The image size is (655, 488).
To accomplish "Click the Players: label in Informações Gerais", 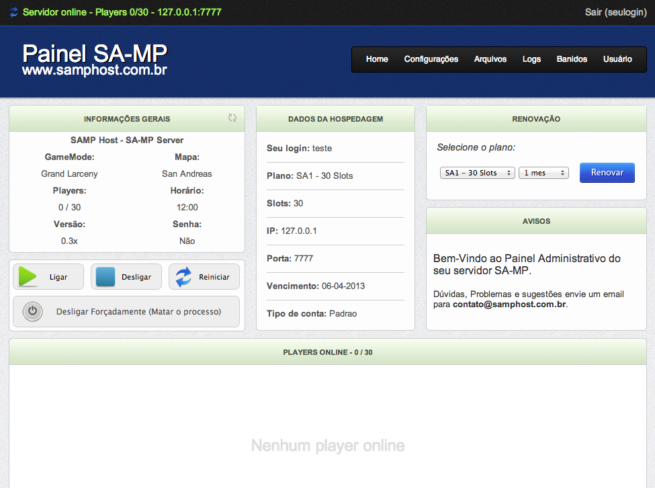I will click(x=69, y=190).
